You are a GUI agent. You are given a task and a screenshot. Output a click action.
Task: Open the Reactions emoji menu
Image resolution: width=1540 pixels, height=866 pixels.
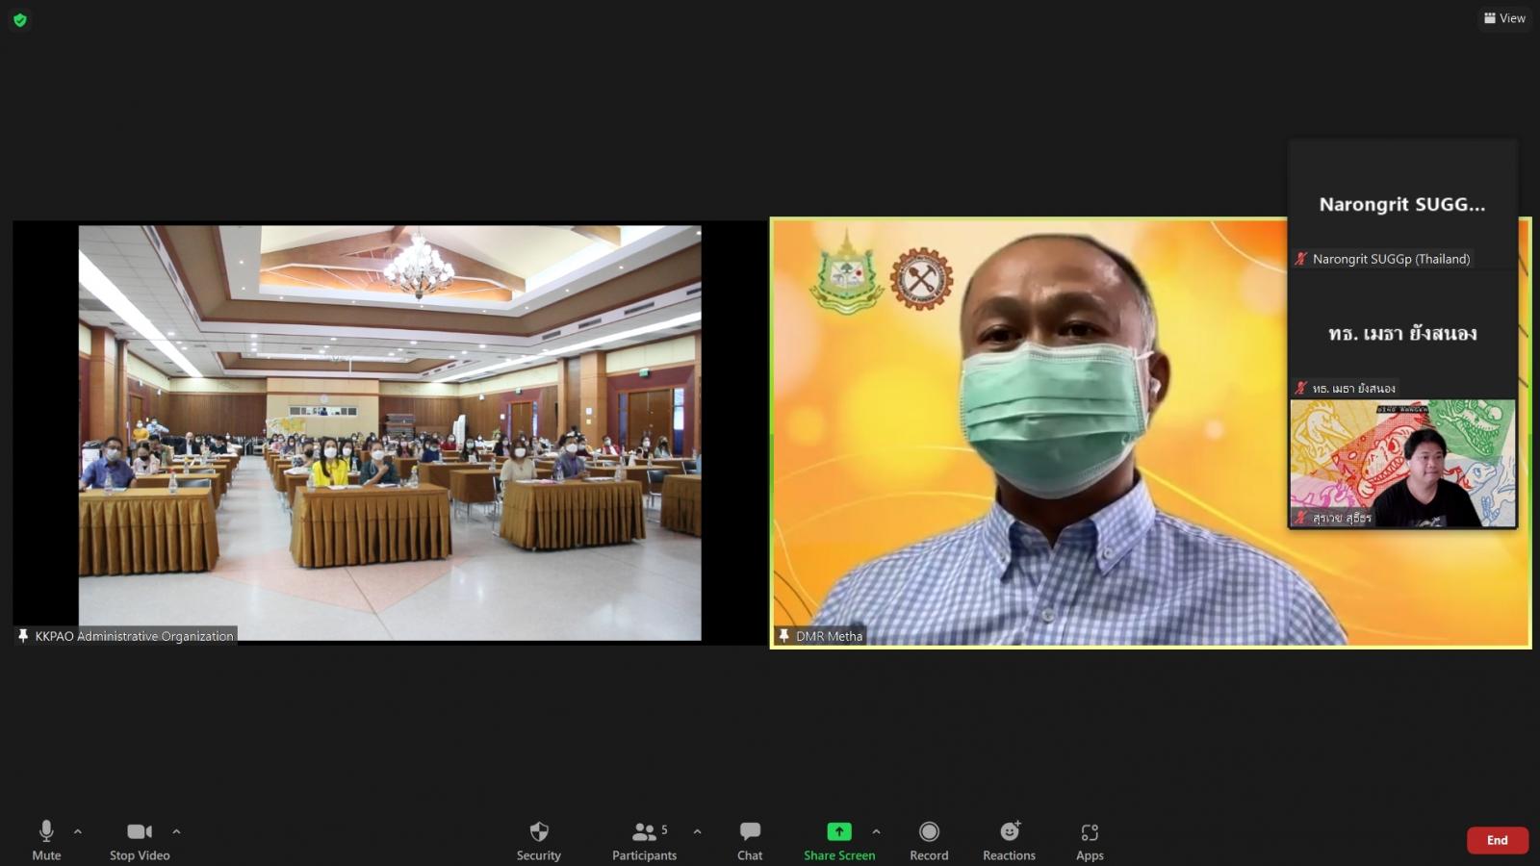1009,839
